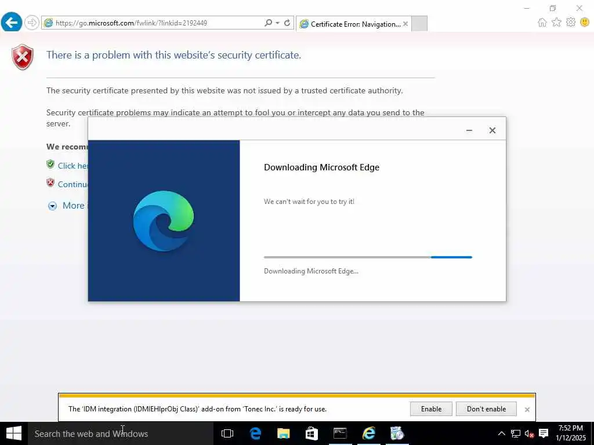This screenshot has width=594, height=445.
Task: Switch to Internet Explorer taskbar icon
Action: (368, 433)
